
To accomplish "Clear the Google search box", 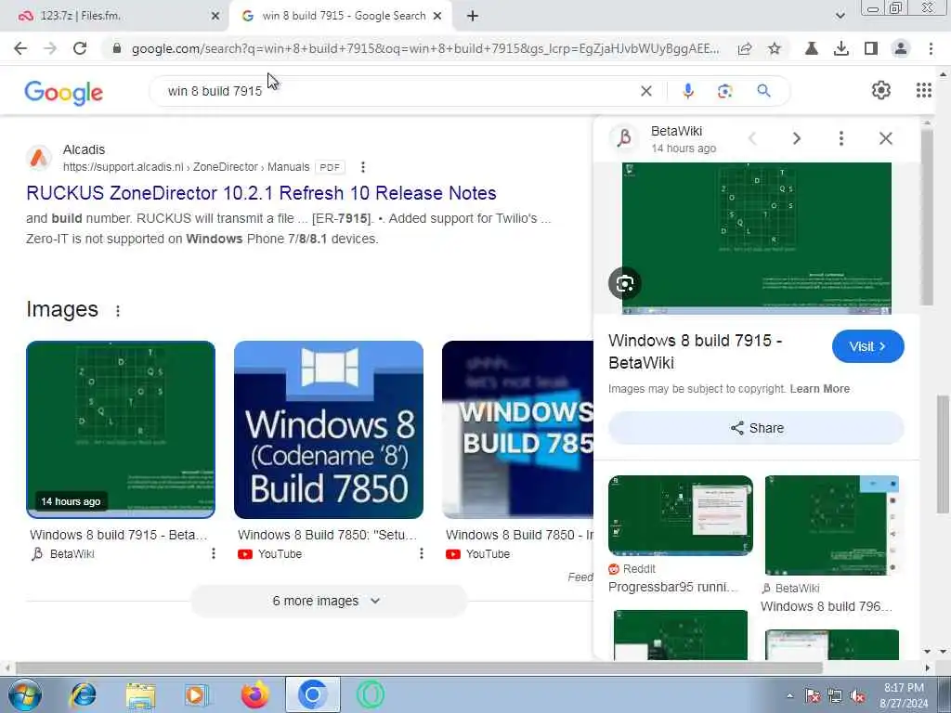I will tap(646, 91).
